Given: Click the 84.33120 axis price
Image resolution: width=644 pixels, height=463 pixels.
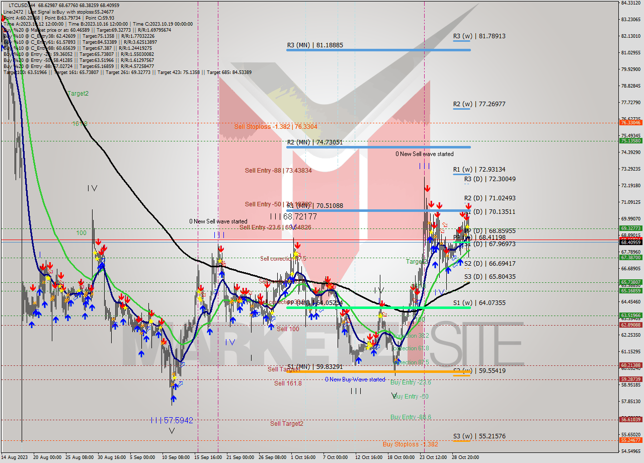Looking at the screenshot, I should point(630,3).
